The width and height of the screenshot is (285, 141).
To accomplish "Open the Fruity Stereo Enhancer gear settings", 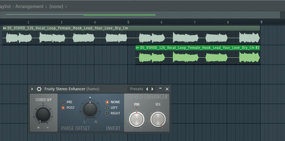I will tap(39, 89).
